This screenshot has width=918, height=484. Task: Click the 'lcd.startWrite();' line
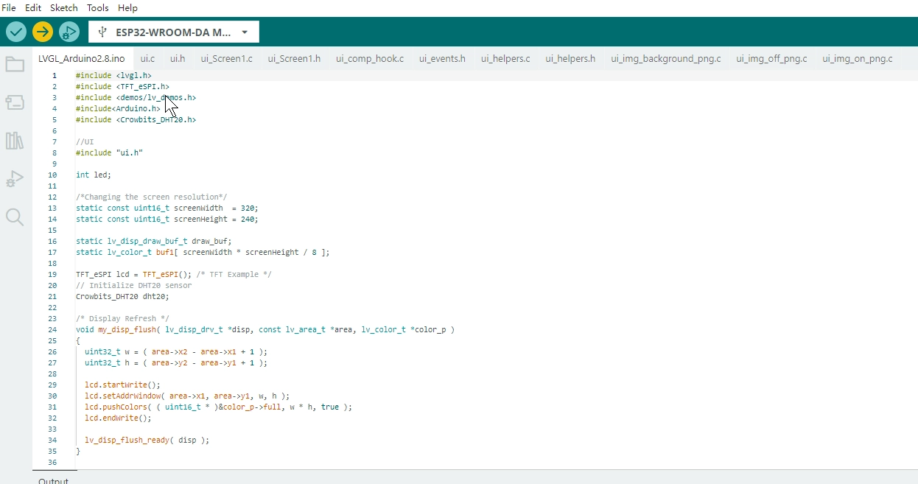tap(122, 385)
